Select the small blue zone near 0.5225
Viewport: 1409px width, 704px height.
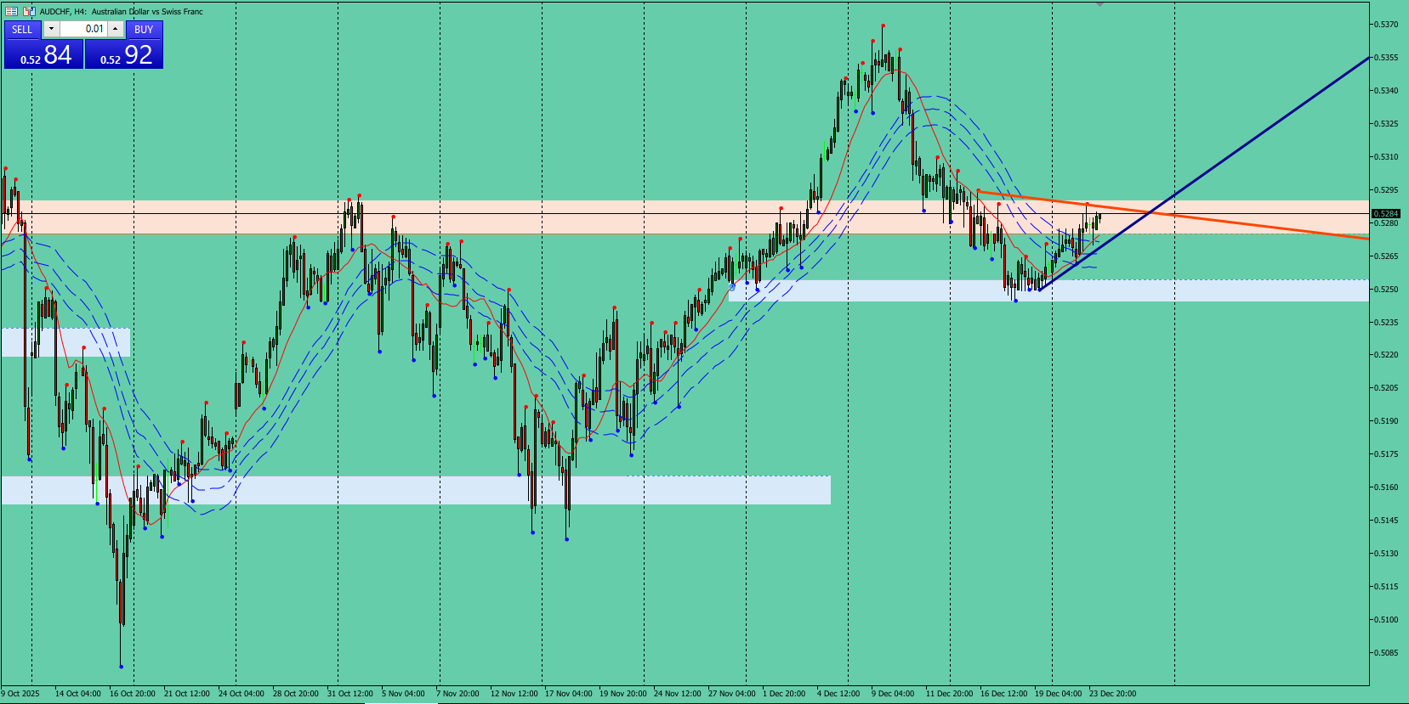point(65,342)
